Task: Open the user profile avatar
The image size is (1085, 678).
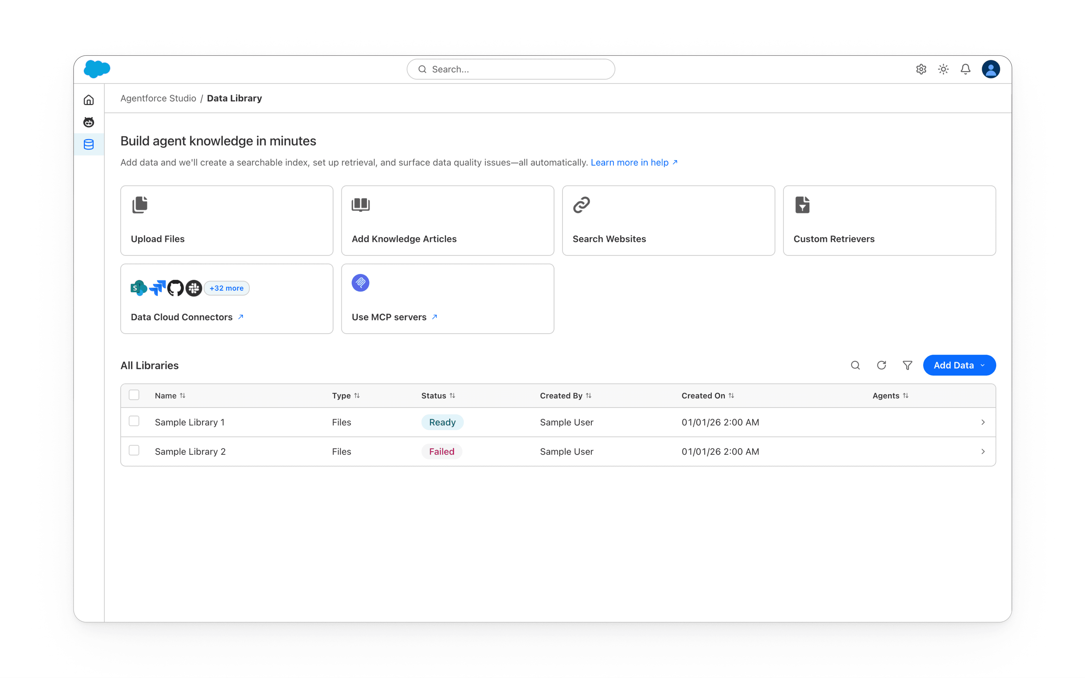Action: coord(991,69)
